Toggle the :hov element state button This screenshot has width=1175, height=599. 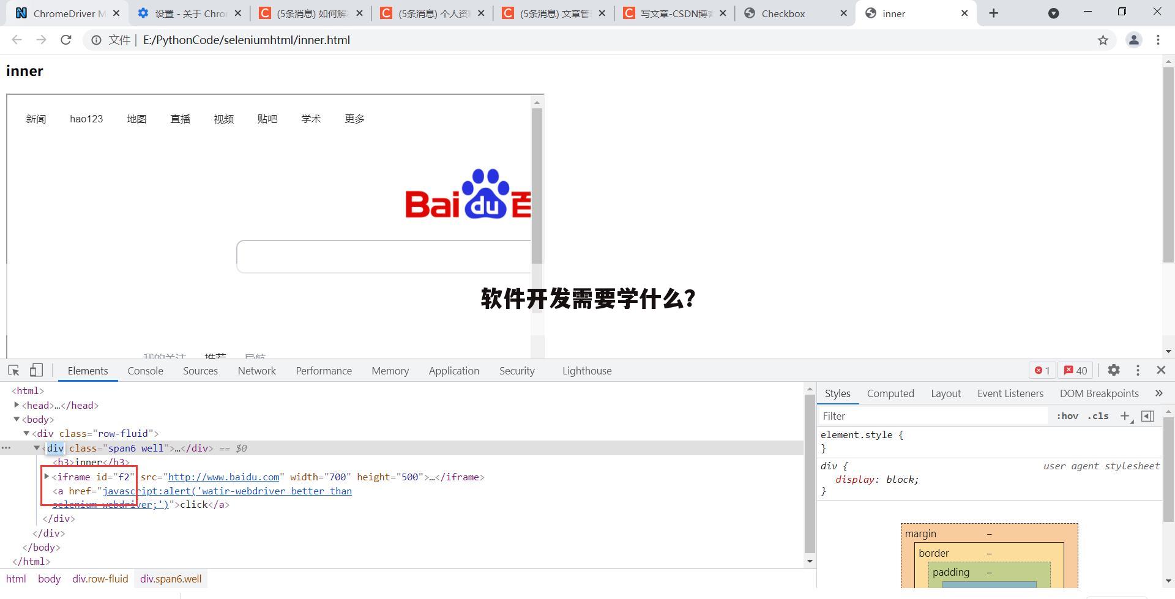(1067, 416)
